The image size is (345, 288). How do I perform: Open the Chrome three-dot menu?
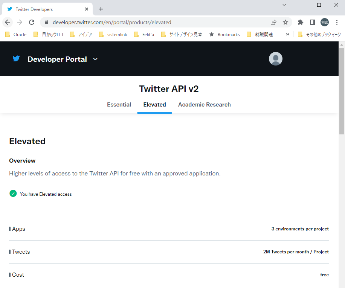coord(337,22)
